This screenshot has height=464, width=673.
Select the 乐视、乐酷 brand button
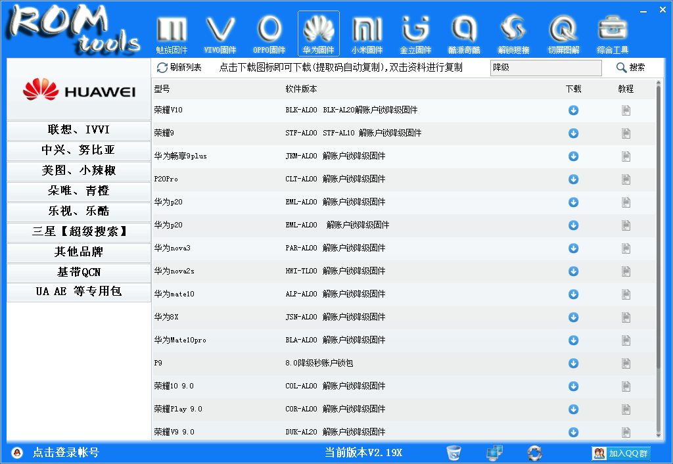coord(79,211)
